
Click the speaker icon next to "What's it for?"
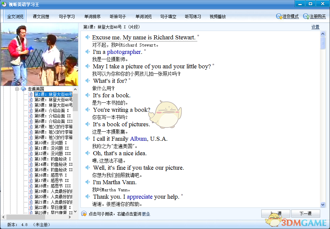(x=87, y=81)
